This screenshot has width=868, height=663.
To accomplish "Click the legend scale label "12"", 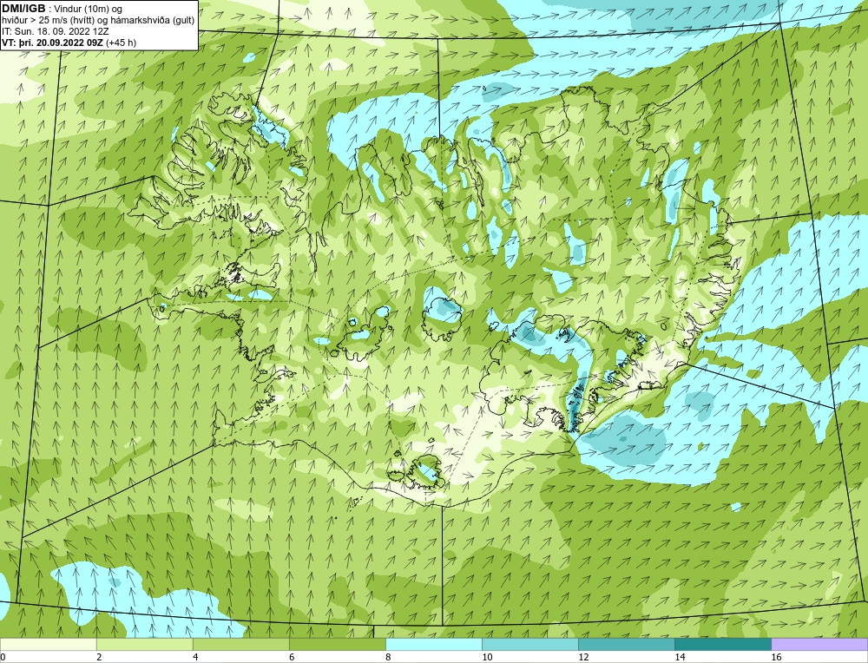I will pos(583,657).
